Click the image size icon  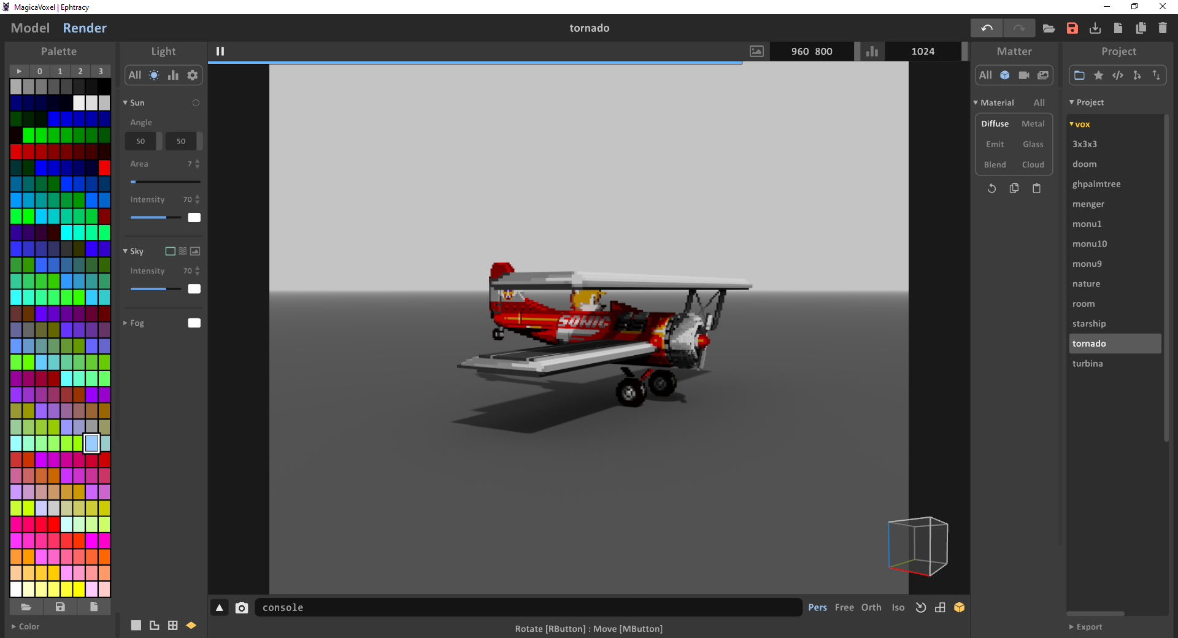click(x=757, y=52)
